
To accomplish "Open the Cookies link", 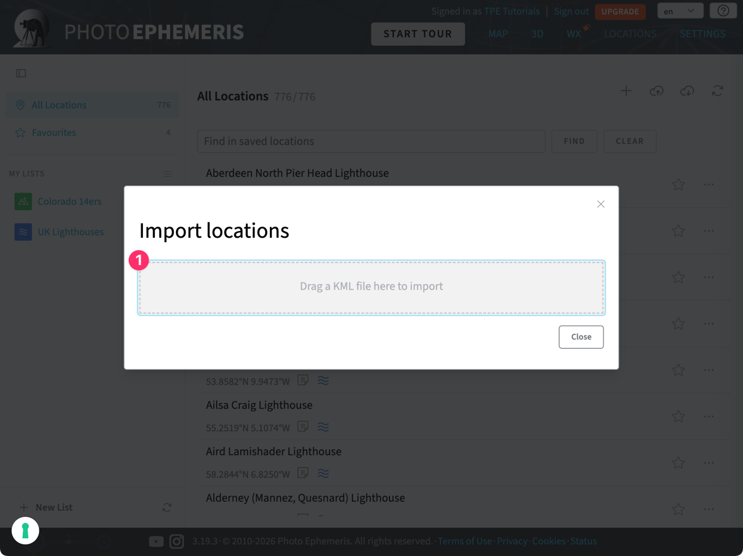I will point(549,541).
